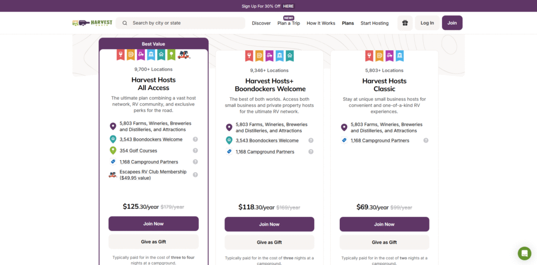Click help icon beside Boondockers Welcome in middle plan

(x=311, y=140)
